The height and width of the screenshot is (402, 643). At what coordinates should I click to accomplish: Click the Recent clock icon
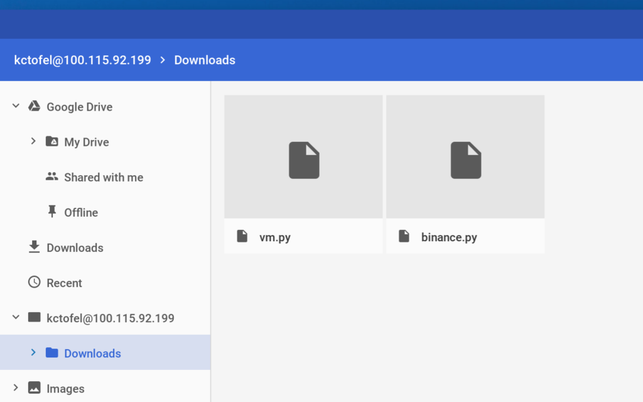click(35, 282)
